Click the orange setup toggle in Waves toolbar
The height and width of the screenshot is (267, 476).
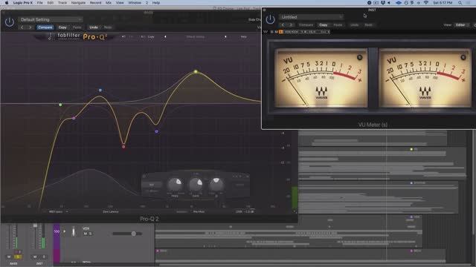(281, 32)
